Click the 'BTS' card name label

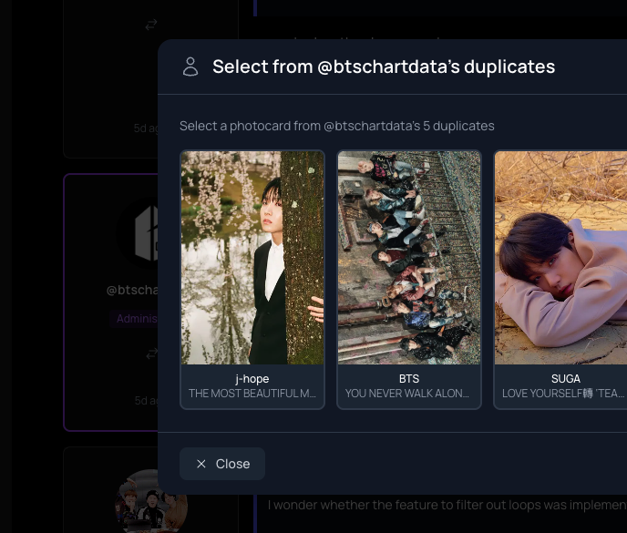pos(409,379)
